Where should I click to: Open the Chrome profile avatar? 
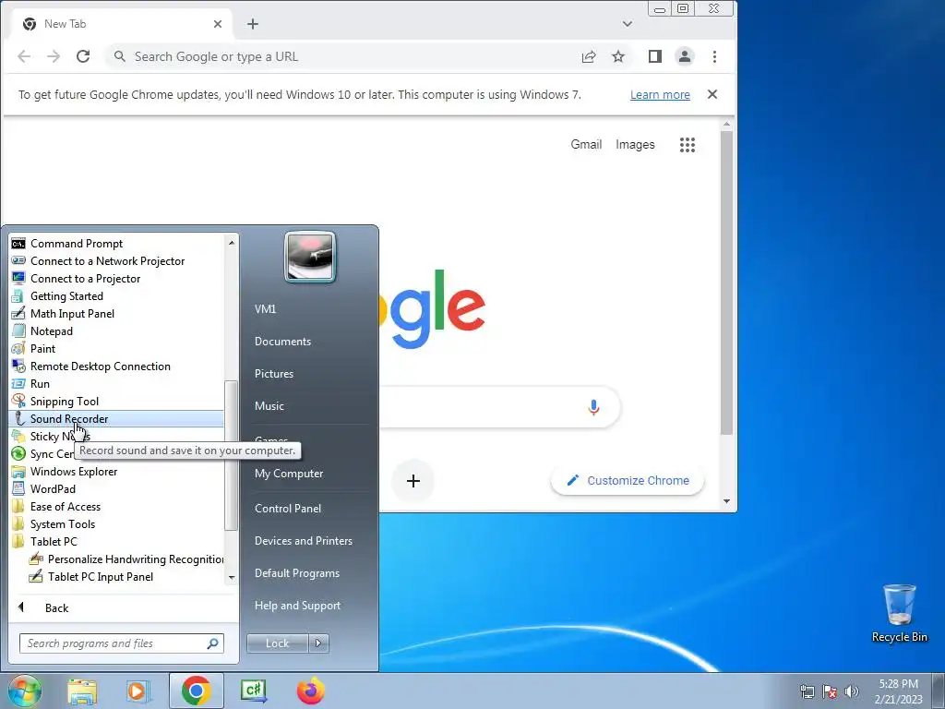pyautogui.click(x=685, y=56)
